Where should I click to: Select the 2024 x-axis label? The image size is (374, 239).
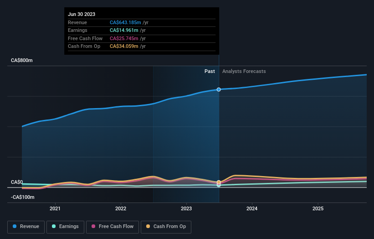click(252, 209)
